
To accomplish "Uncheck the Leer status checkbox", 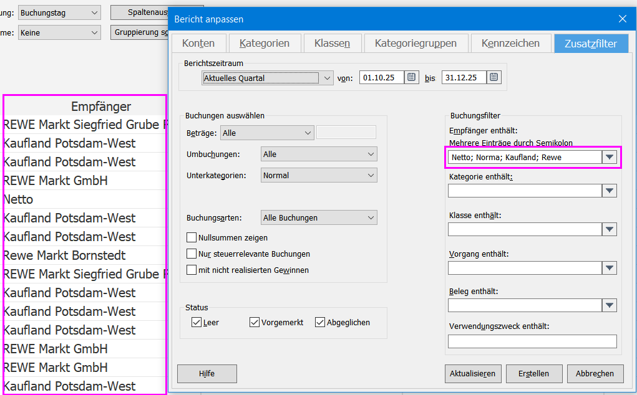I will (197, 322).
